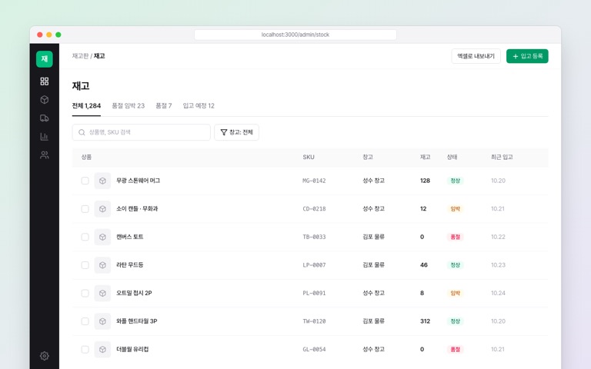The width and height of the screenshot is (591, 369).
Task: Click the 입고 등록 button
Action: pyautogui.click(x=527, y=56)
